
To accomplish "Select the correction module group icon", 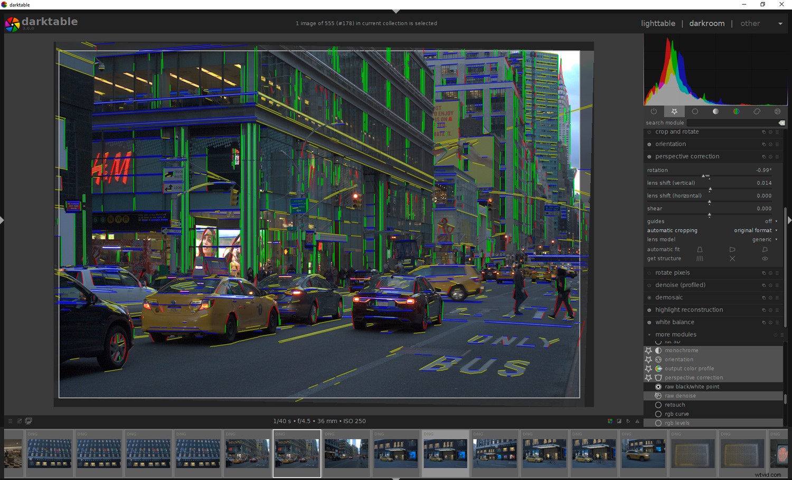I will [757, 111].
